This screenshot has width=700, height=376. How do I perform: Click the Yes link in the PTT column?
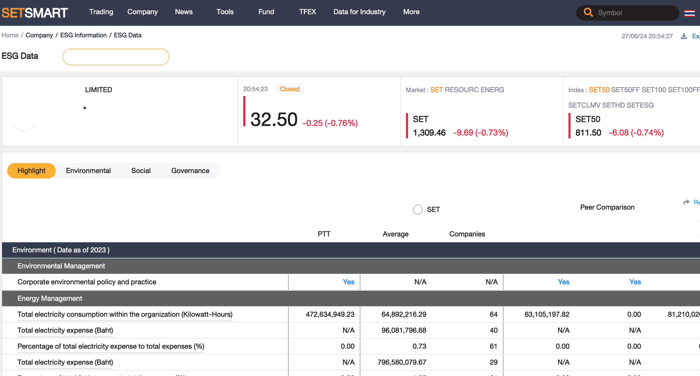click(349, 282)
